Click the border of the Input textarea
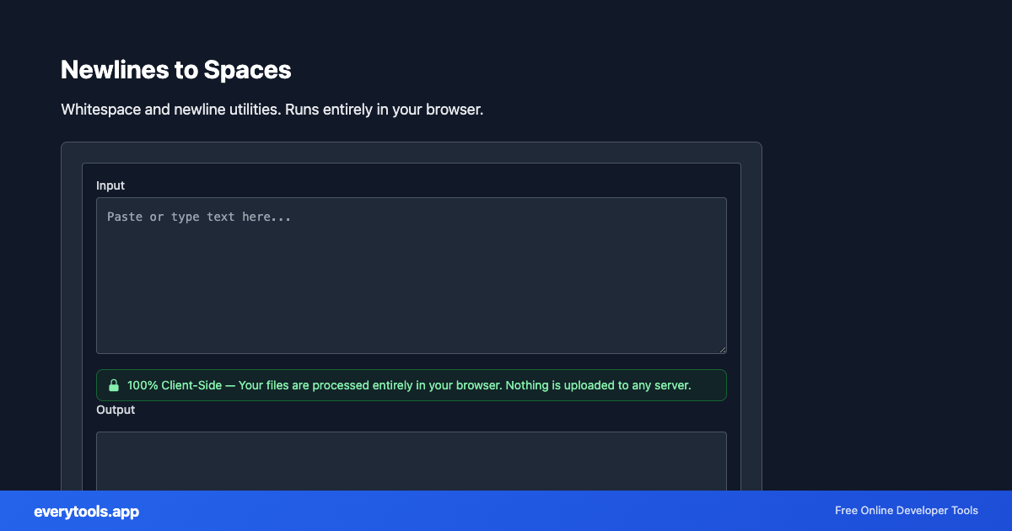Viewport: 1012px width, 531px height. 96,276
